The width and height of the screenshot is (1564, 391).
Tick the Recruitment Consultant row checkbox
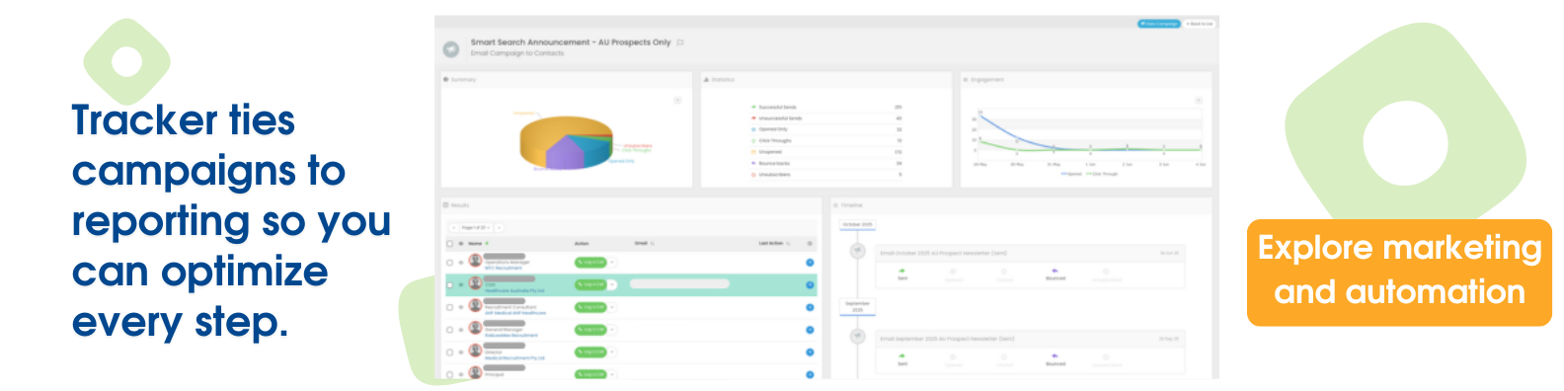click(x=450, y=307)
